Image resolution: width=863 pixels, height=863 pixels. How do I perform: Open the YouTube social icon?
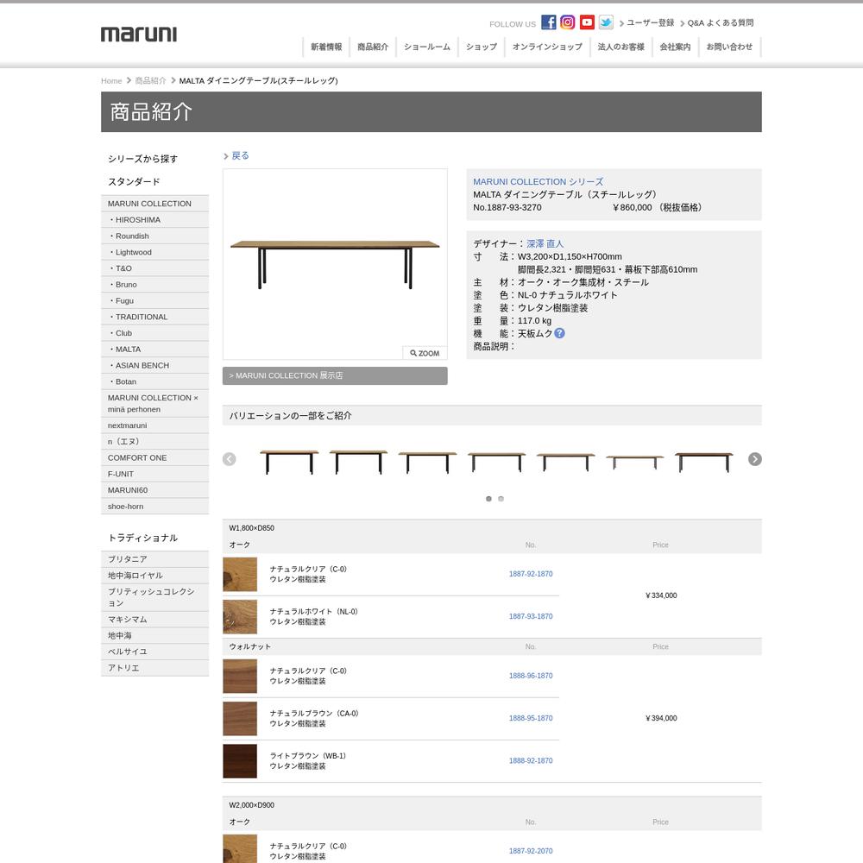click(587, 22)
